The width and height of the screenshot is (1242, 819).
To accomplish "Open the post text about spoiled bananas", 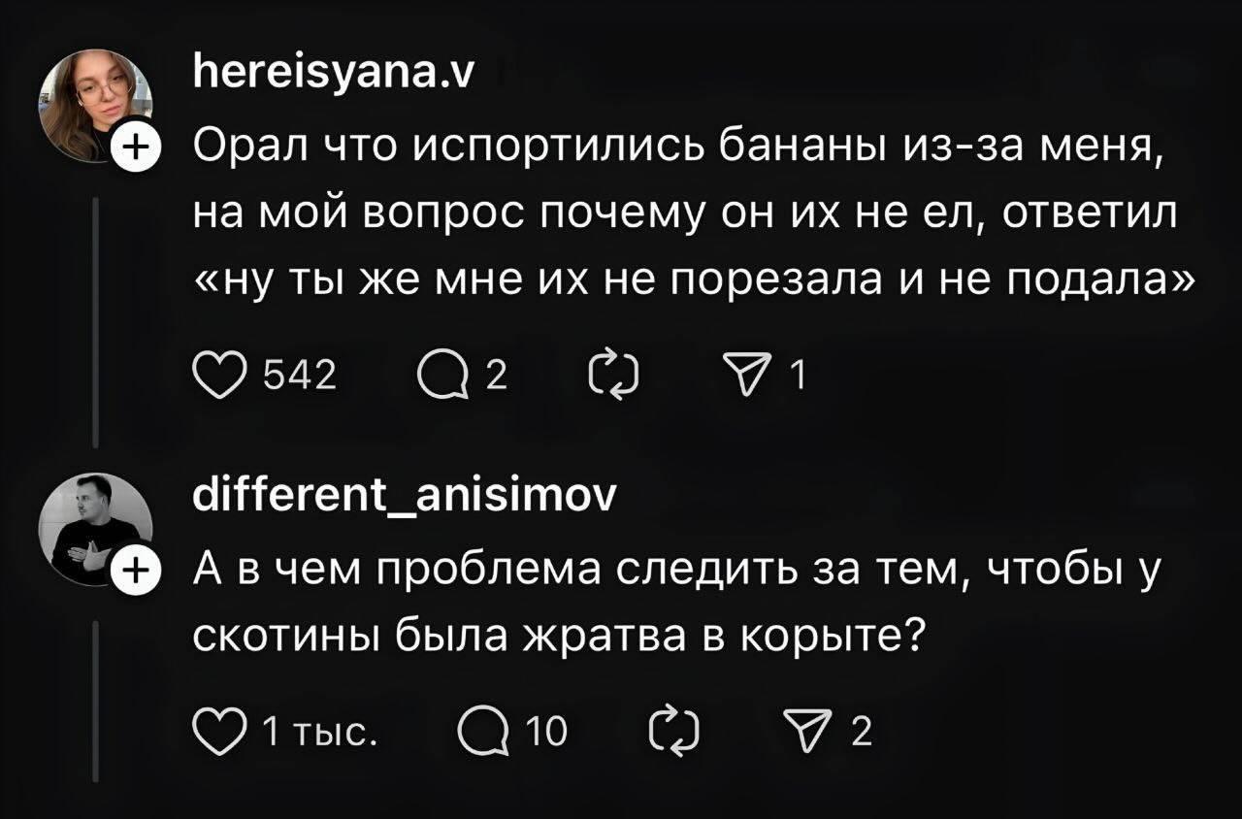I will (x=679, y=213).
